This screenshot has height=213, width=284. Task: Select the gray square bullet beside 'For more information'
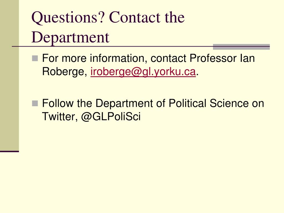pos(35,58)
